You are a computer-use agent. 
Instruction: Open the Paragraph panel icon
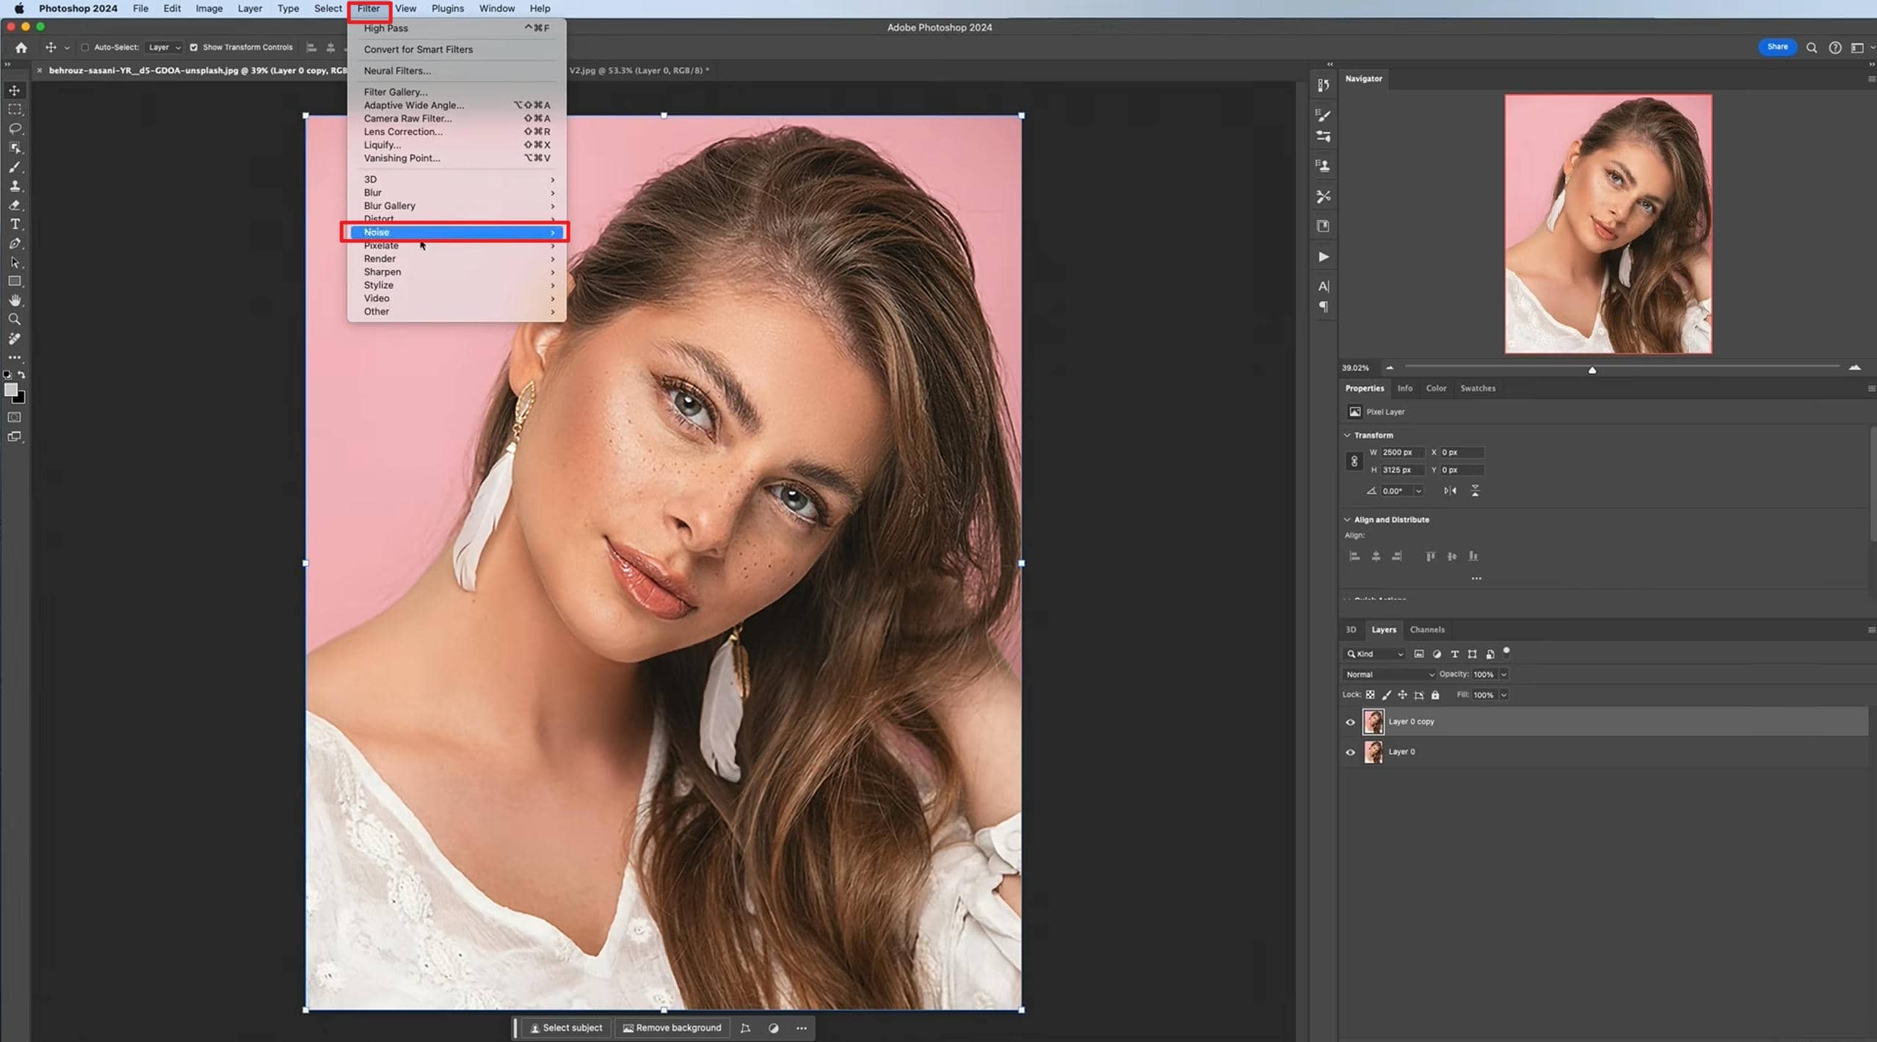[x=1323, y=307]
